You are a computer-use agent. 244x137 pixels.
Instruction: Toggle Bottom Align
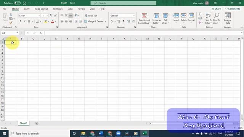[x=71, y=16]
